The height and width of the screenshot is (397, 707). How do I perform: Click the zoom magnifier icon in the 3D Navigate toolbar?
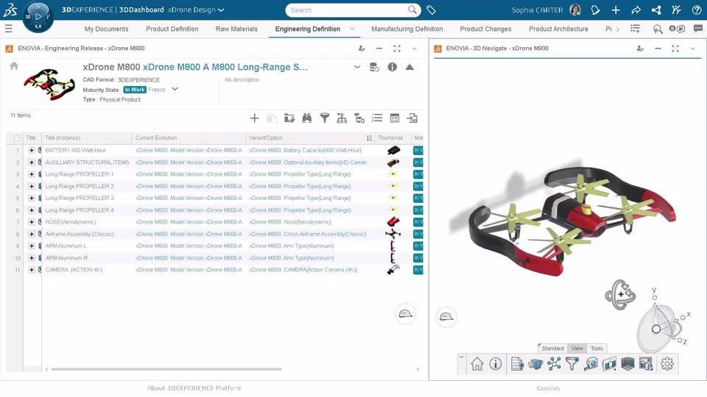[x=591, y=364]
